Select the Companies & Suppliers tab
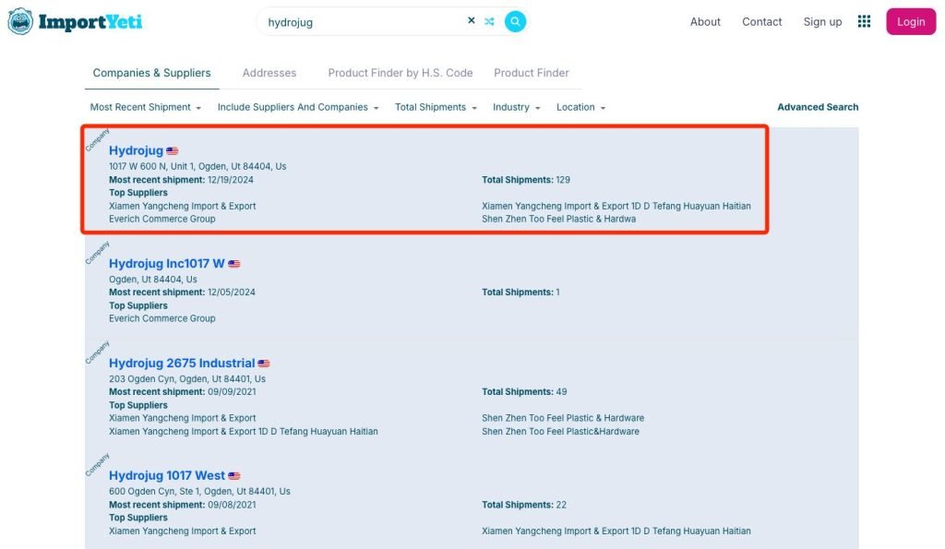Screen dimensions: 945x549 click(x=152, y=73)
